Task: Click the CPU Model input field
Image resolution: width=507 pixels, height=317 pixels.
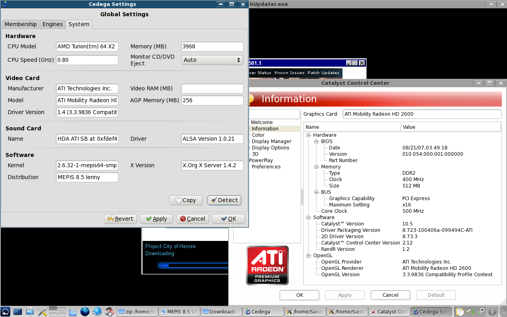Action: 87,46
